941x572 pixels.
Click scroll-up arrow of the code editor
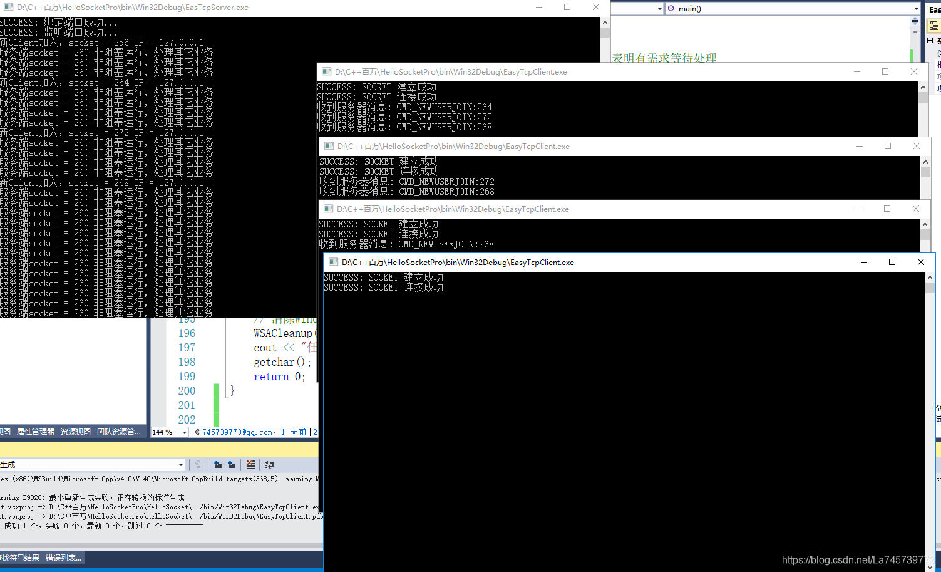click(915, 32)
